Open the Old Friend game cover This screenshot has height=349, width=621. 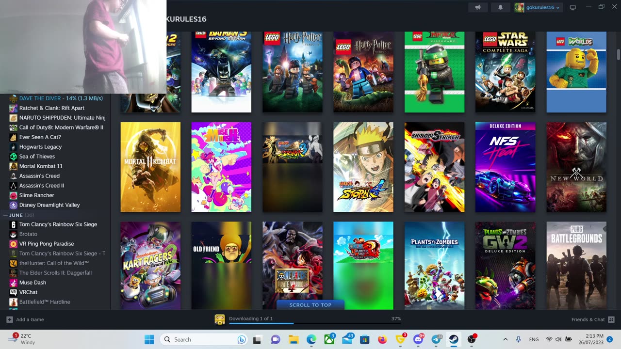tap(221, 266)
